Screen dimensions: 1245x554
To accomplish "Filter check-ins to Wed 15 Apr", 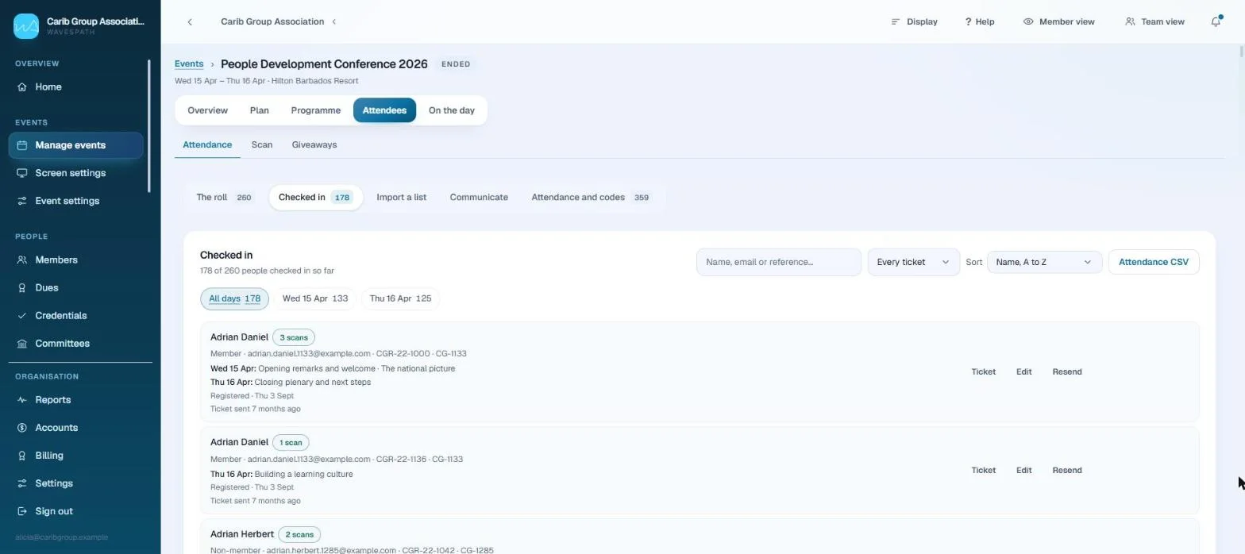I will coord(315,298).
